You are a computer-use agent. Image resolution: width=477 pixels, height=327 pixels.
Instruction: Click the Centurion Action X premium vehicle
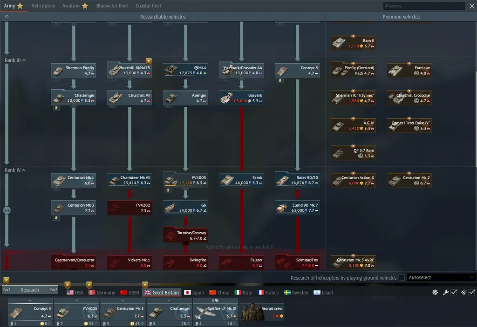pyautogui.click(x=353, y=180)
